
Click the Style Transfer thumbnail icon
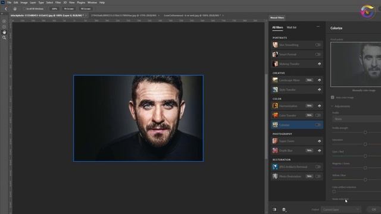[x=275, y=90]
